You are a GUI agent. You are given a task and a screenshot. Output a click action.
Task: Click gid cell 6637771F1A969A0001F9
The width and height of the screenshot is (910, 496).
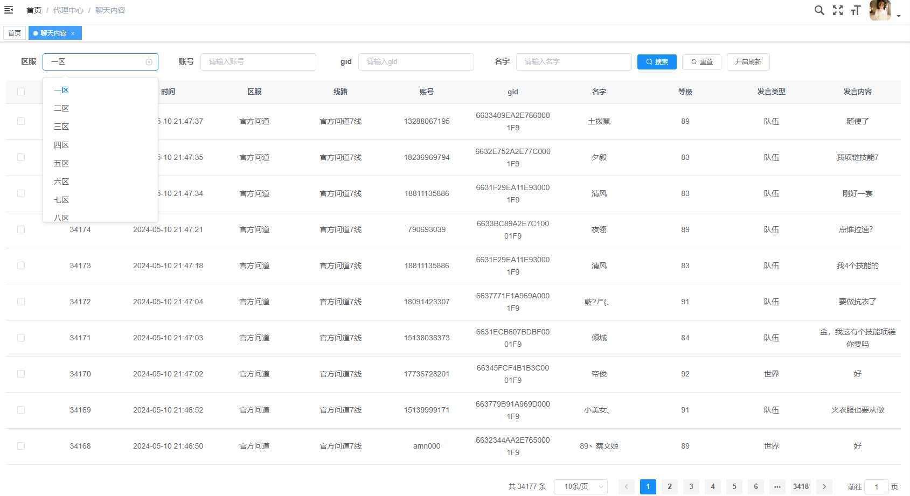[x=513, y=302]
